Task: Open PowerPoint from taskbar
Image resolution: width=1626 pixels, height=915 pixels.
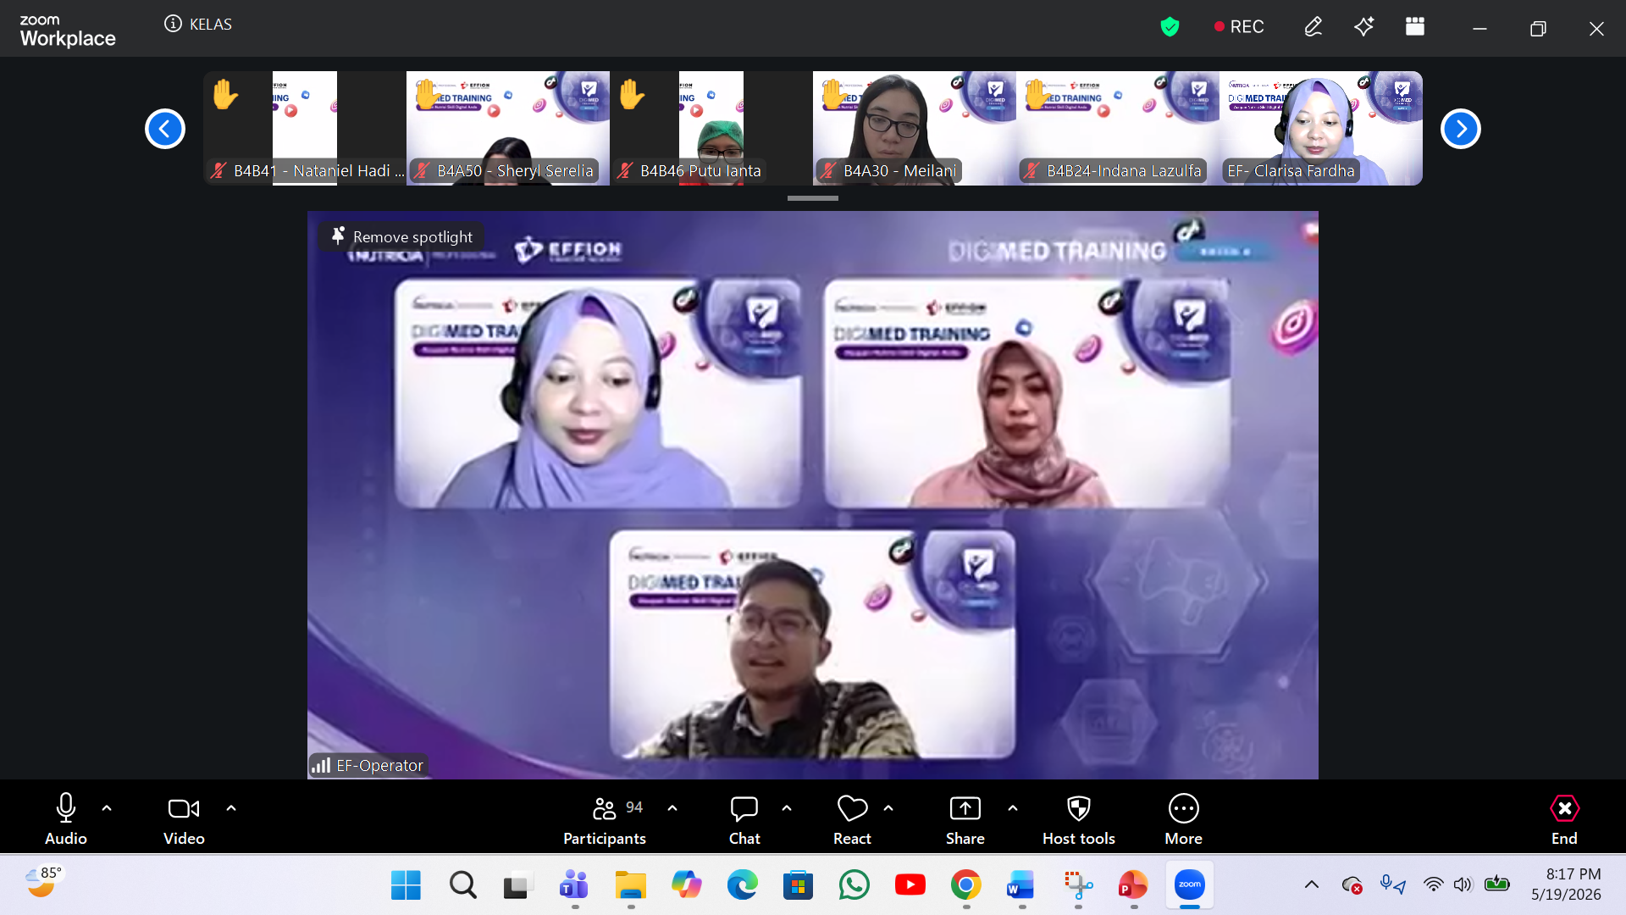Action: [x=1133, y=885]
